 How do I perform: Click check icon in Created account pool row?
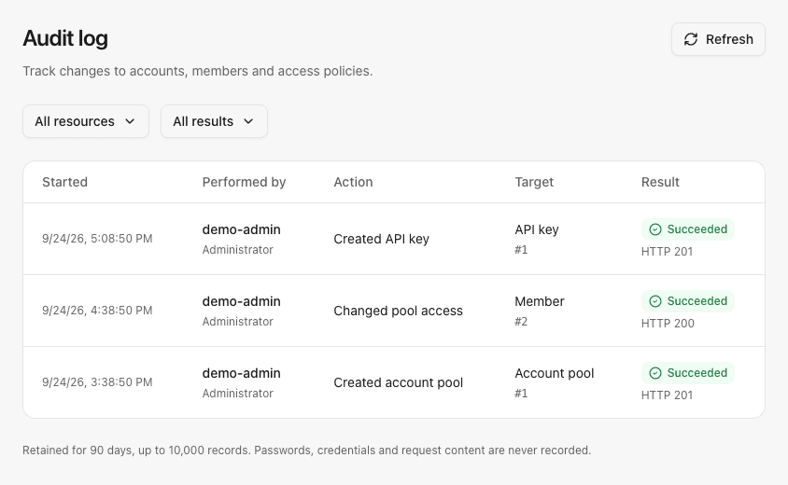point(655,373)
